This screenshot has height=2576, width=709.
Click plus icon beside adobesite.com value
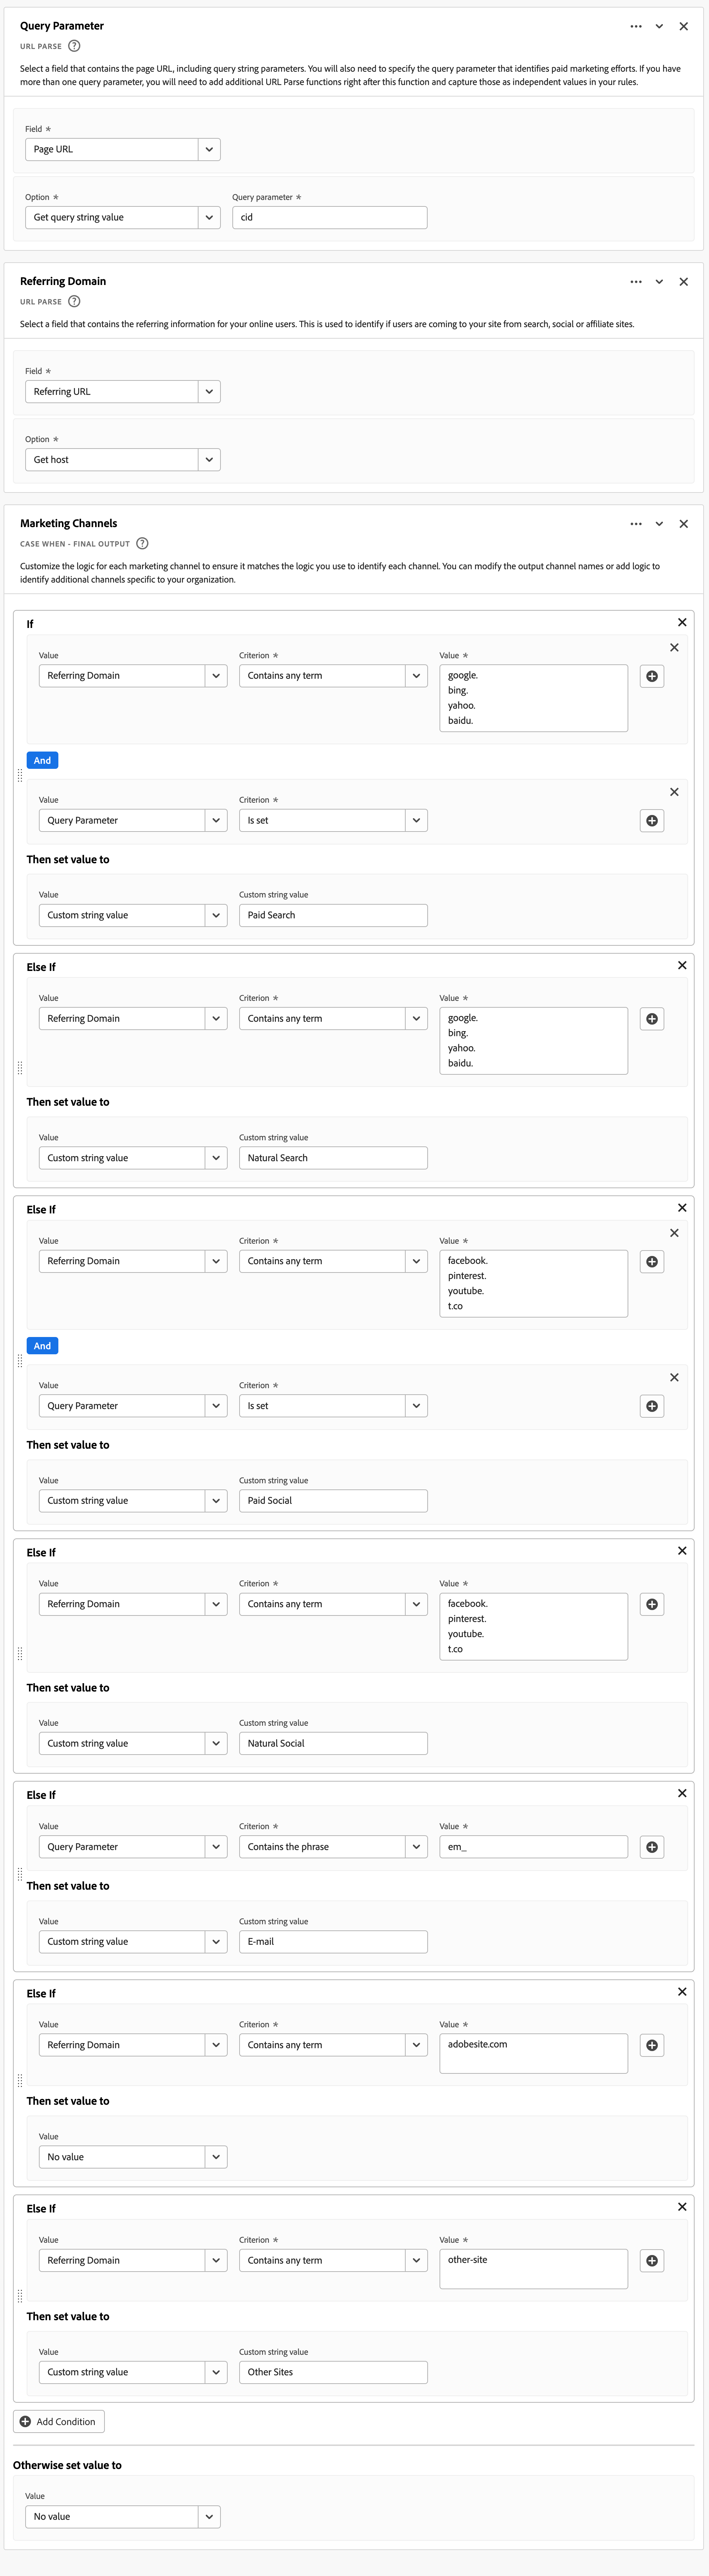click(652, 2045)
